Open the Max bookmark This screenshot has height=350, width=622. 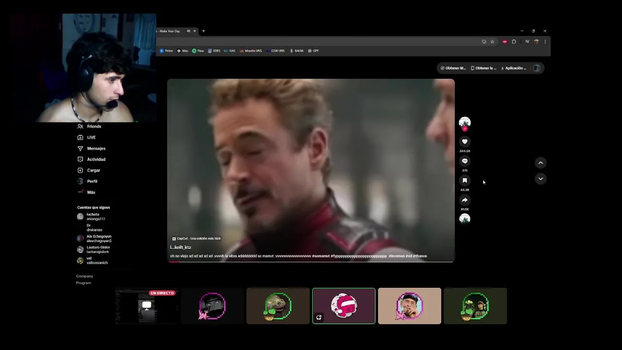(x=183, y=51)
